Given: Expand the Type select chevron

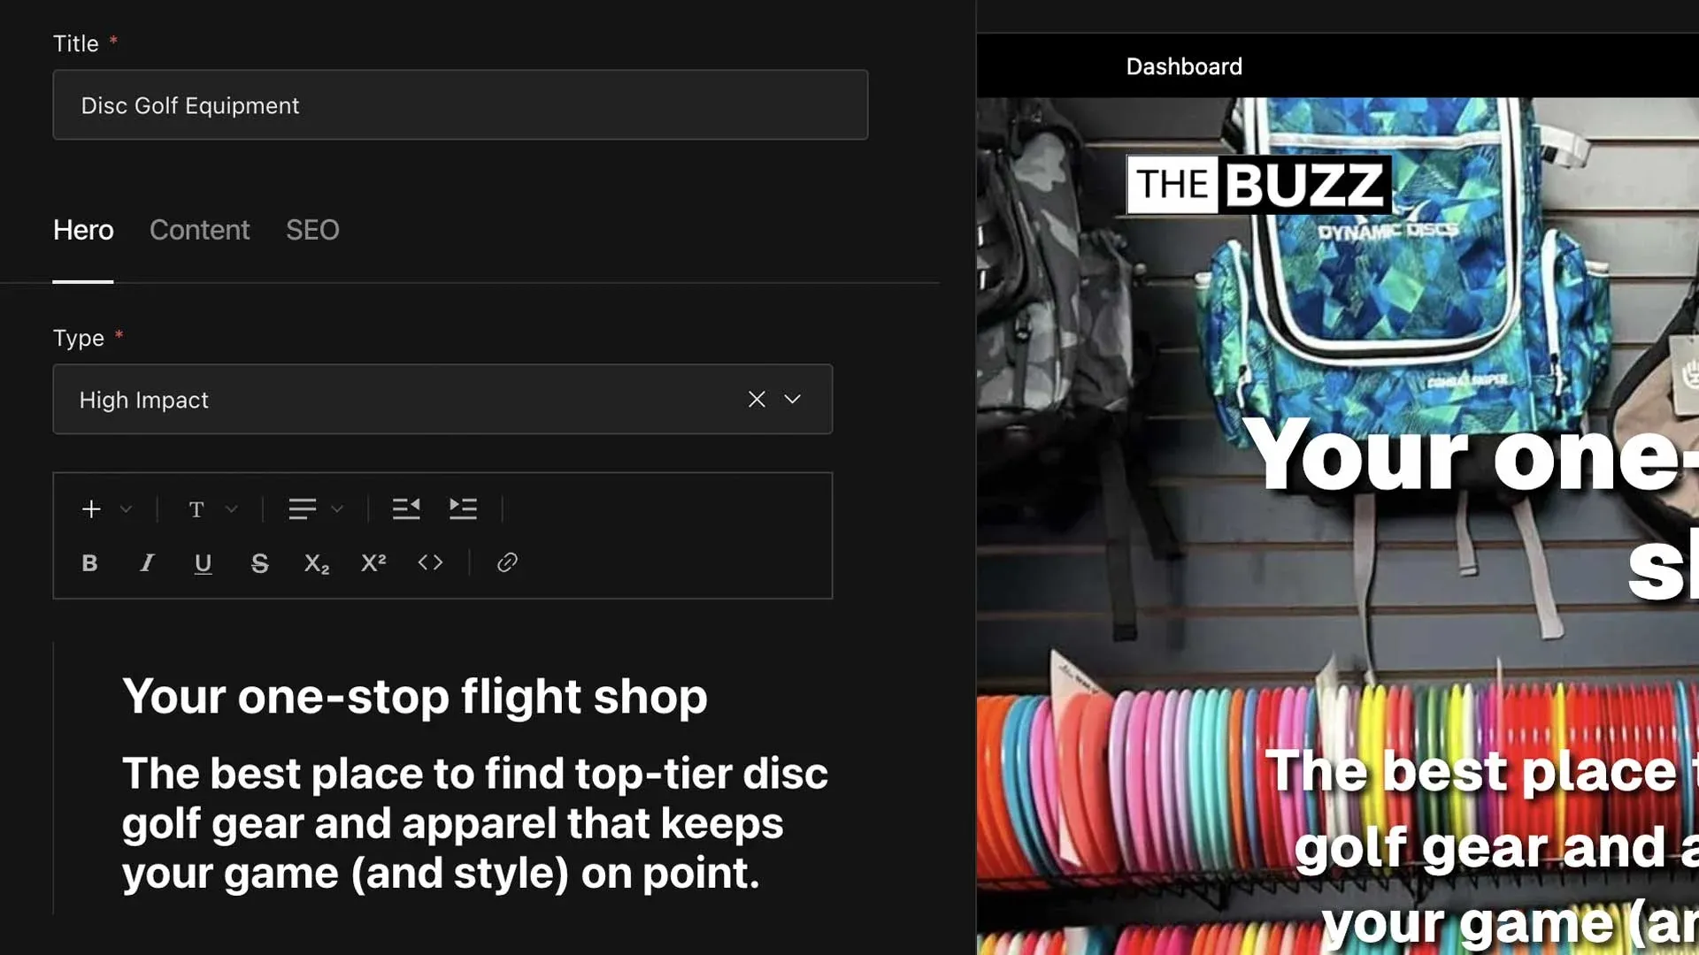Looking at the screenshot, I should (793, 399).
